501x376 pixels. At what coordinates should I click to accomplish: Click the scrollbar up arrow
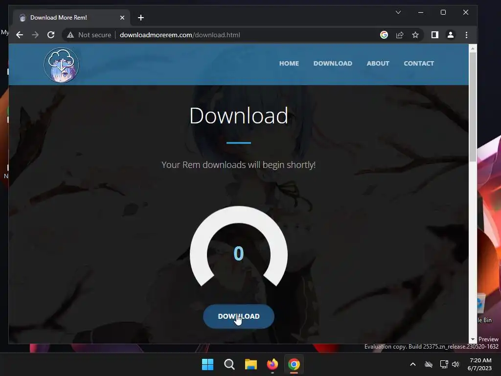[473, 48]
